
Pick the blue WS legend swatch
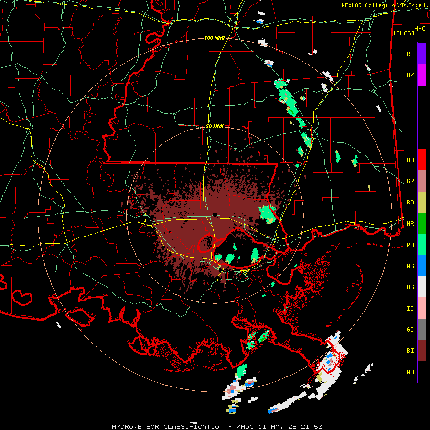point(422,266)
